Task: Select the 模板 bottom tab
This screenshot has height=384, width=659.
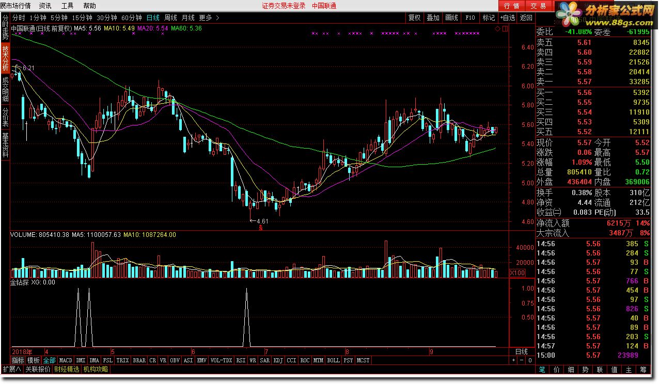Action: [34, 360]
